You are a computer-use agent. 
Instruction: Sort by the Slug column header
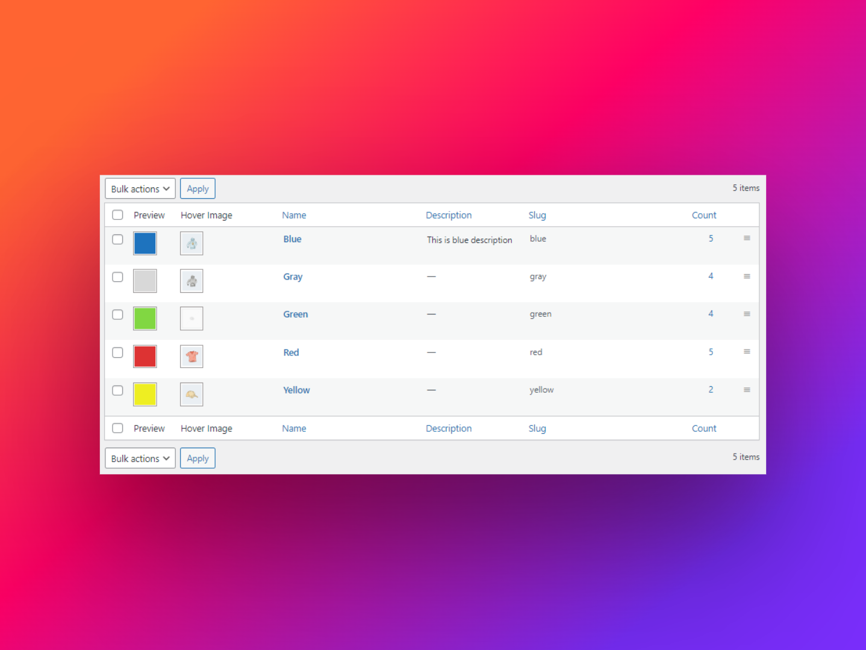tap(537, 215)
